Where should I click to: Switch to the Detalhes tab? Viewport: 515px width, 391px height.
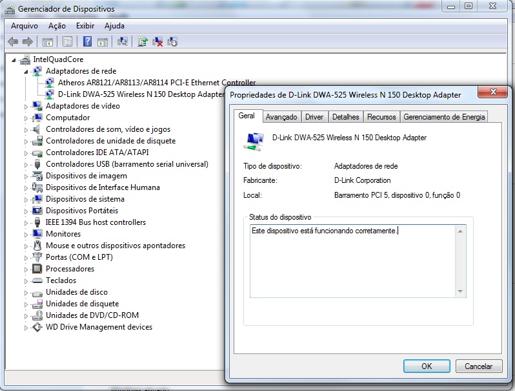point(345,117)
